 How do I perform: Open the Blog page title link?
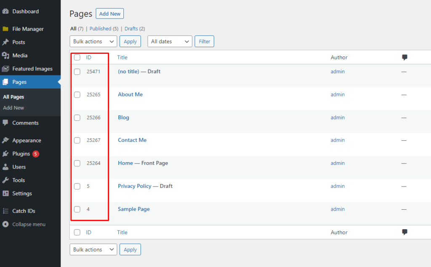point(123,117)
